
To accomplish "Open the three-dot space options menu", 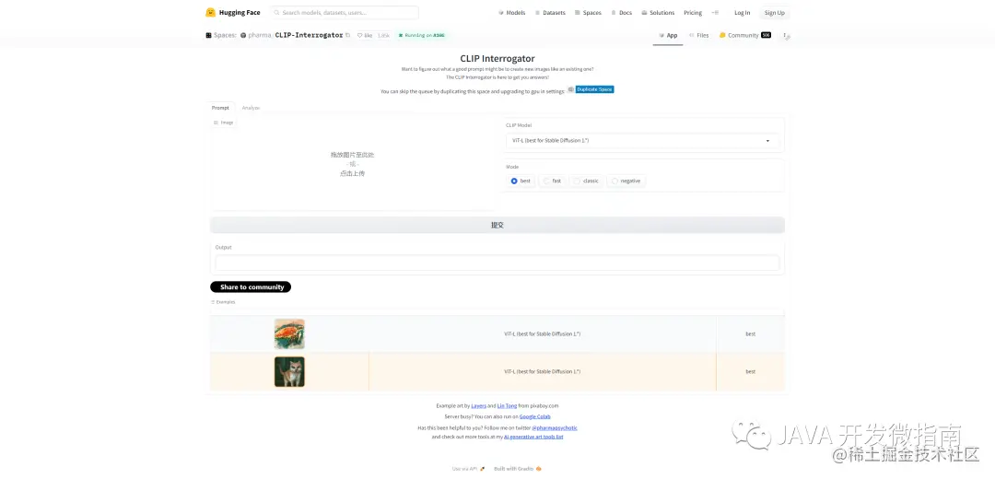I will point(784,36).
